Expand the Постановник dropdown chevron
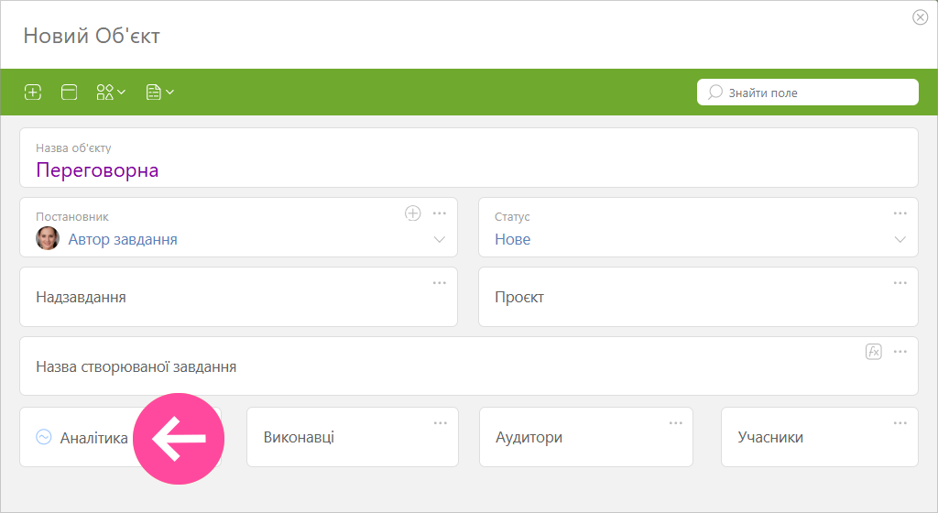938x513 pixels. click(439, 239)
